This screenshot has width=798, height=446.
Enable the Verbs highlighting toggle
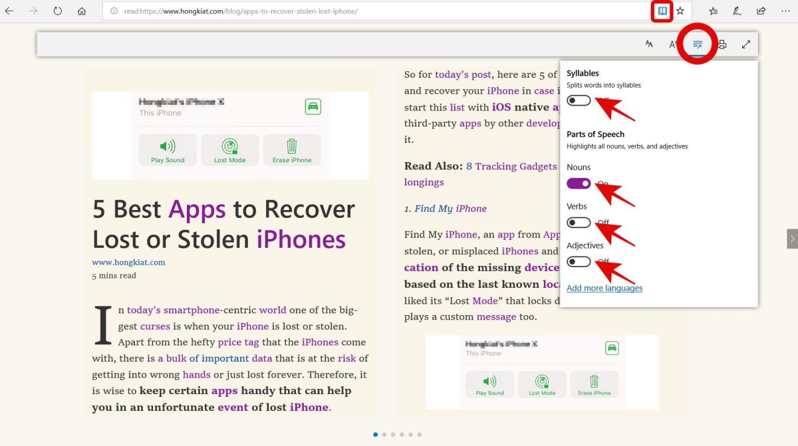579,223
